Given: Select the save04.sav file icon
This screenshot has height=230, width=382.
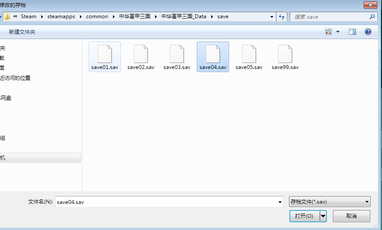Looking at the screenshot, I should click(213, 54).
